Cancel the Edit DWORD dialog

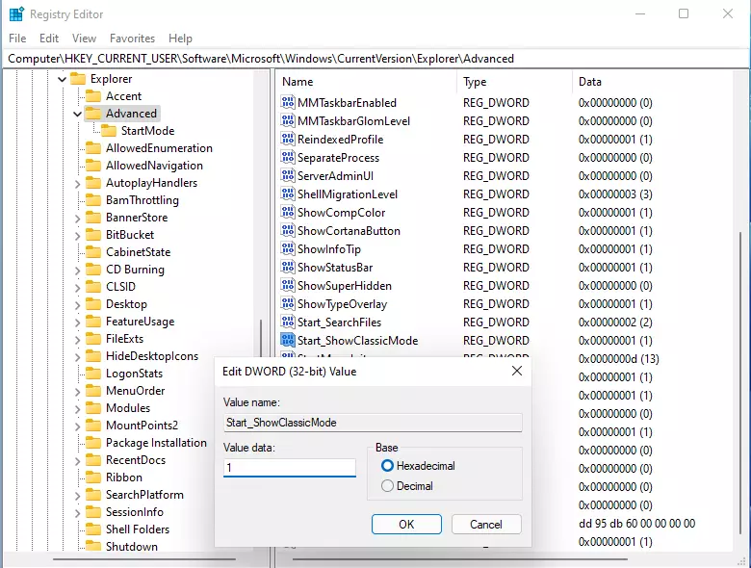coord(486,524)
